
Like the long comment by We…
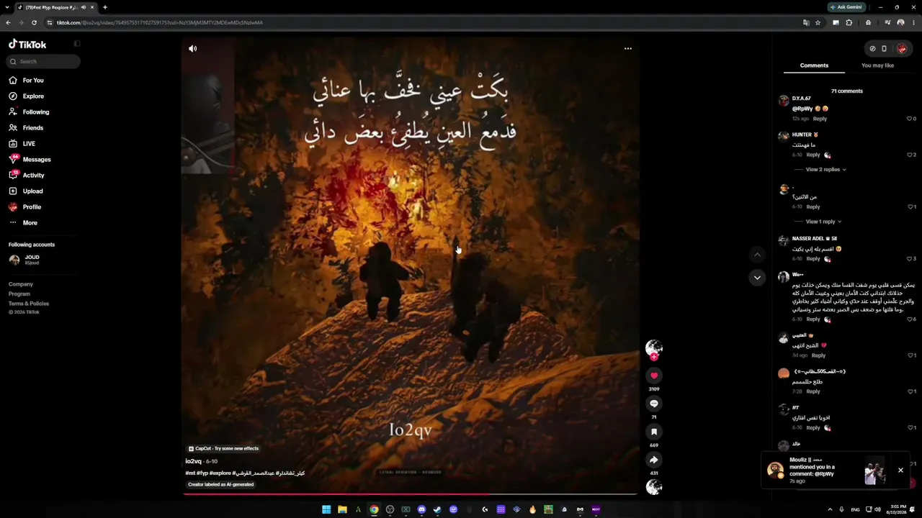910,319
